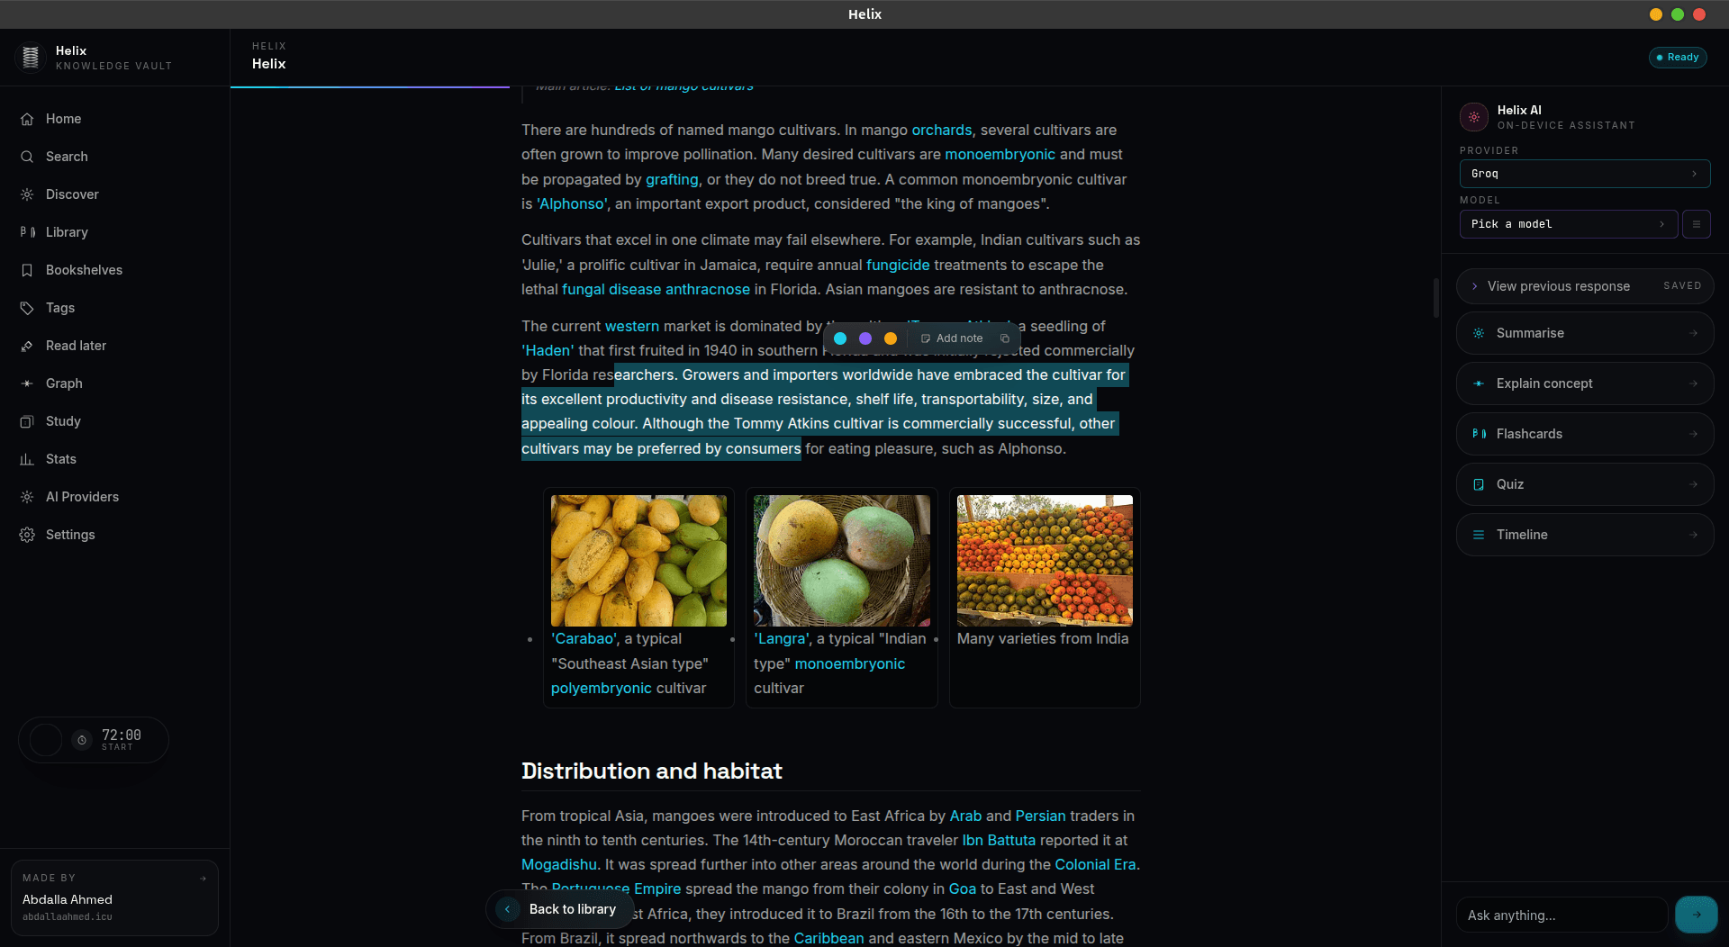The image size is (1729, 947).
Task: Open the Mogadishu link
Action: 559,865
